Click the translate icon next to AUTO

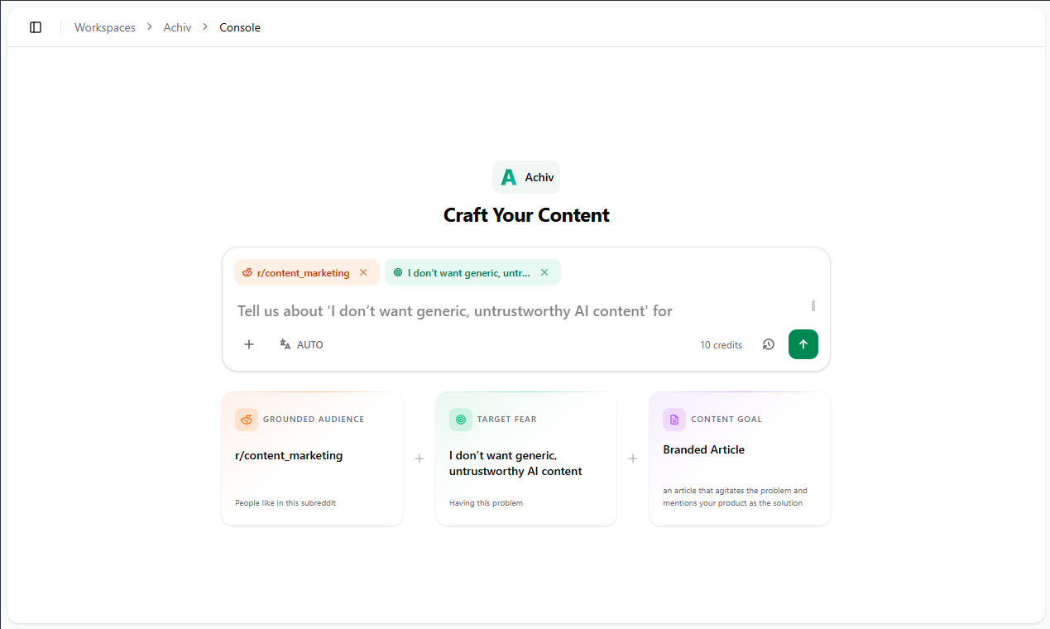(285, 344)
